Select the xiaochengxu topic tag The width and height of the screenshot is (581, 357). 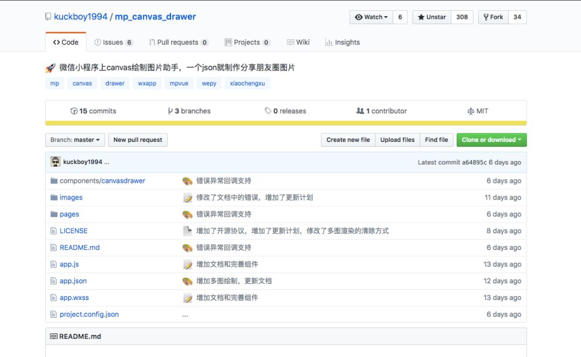tap(247, 83)
